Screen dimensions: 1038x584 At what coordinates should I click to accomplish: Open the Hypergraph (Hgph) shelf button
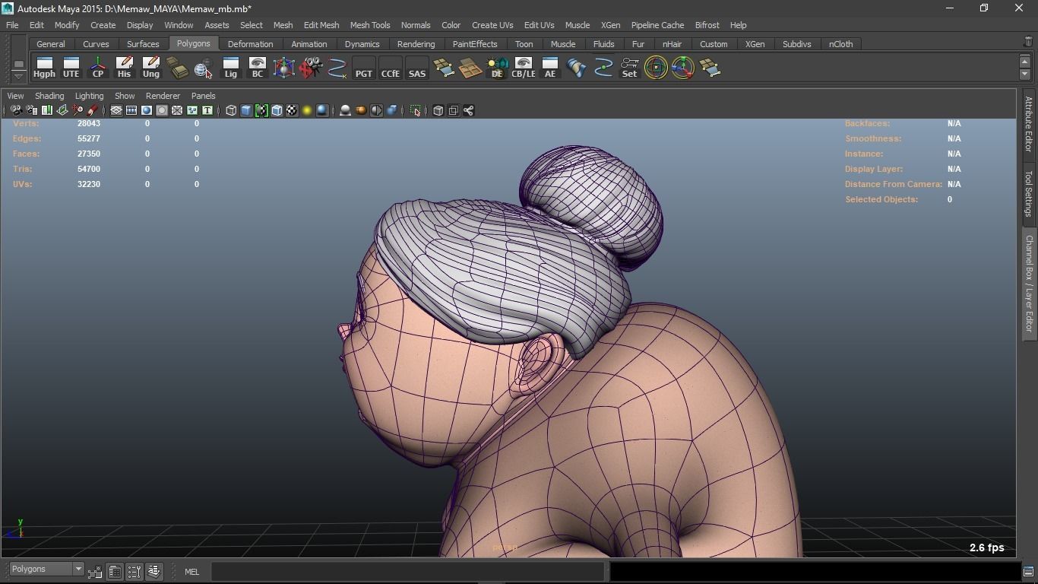tap(44, 68)
